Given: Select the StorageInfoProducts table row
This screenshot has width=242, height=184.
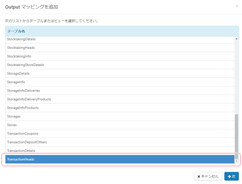Looking at the screenshot, I should pyautogui.click(x=102, y=108).
